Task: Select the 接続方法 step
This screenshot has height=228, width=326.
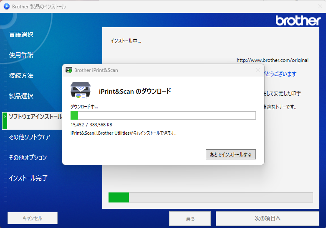Action: tap(21, 75)
